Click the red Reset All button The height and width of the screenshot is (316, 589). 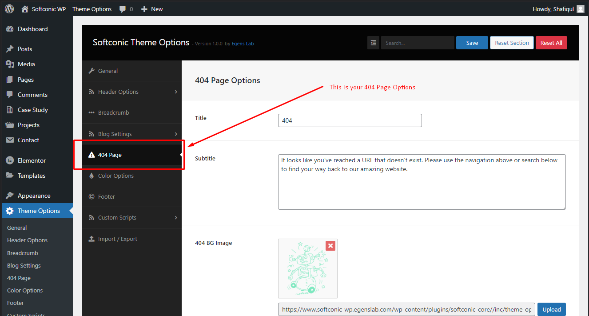pyautogui.click(x=551, y=43)
